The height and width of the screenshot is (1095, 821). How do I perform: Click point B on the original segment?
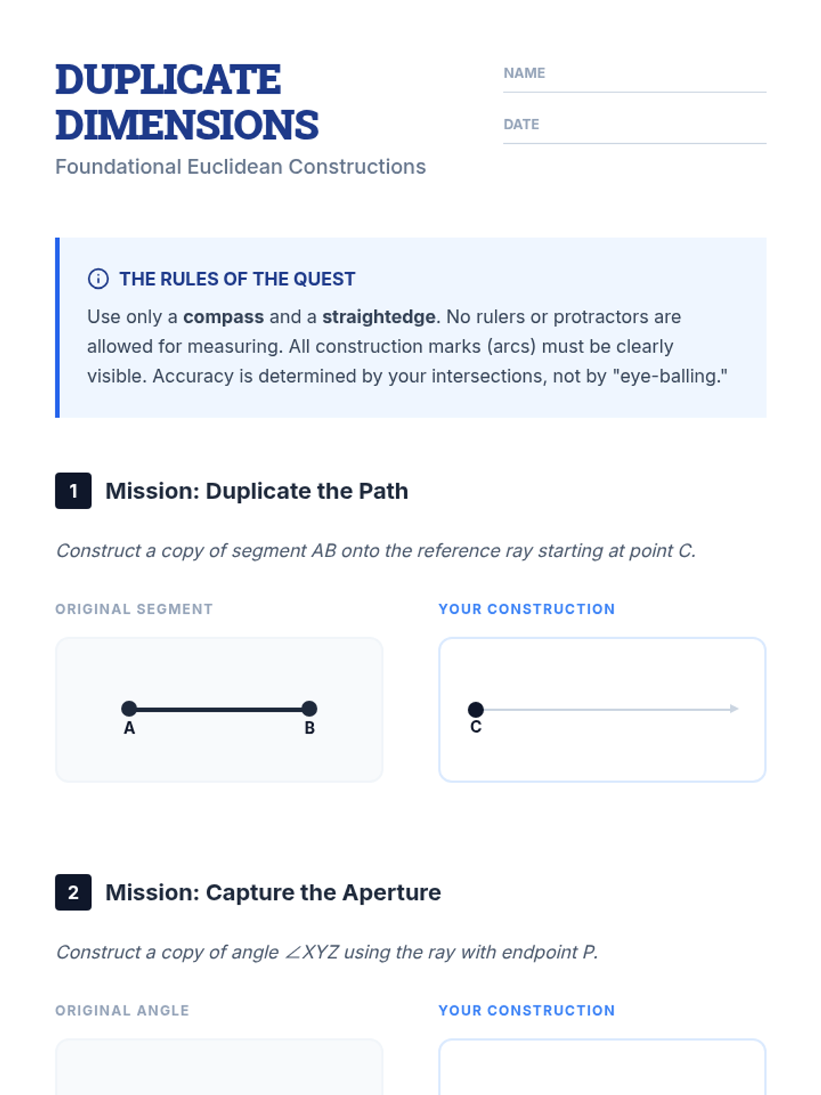tap(309, 709)
